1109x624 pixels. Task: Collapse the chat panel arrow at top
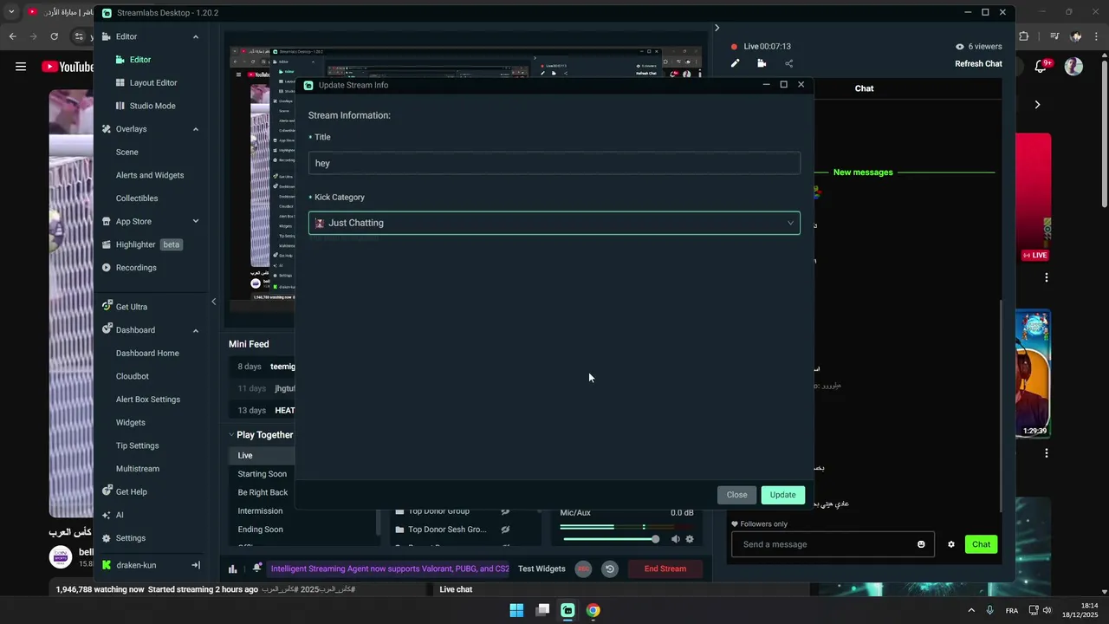pos(717,28)
